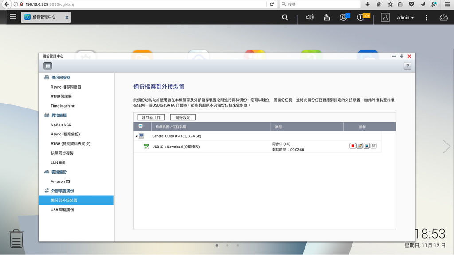Click the General UDisk device icon
The width and height of the screenshot is (454, 255).
point(141,136)
